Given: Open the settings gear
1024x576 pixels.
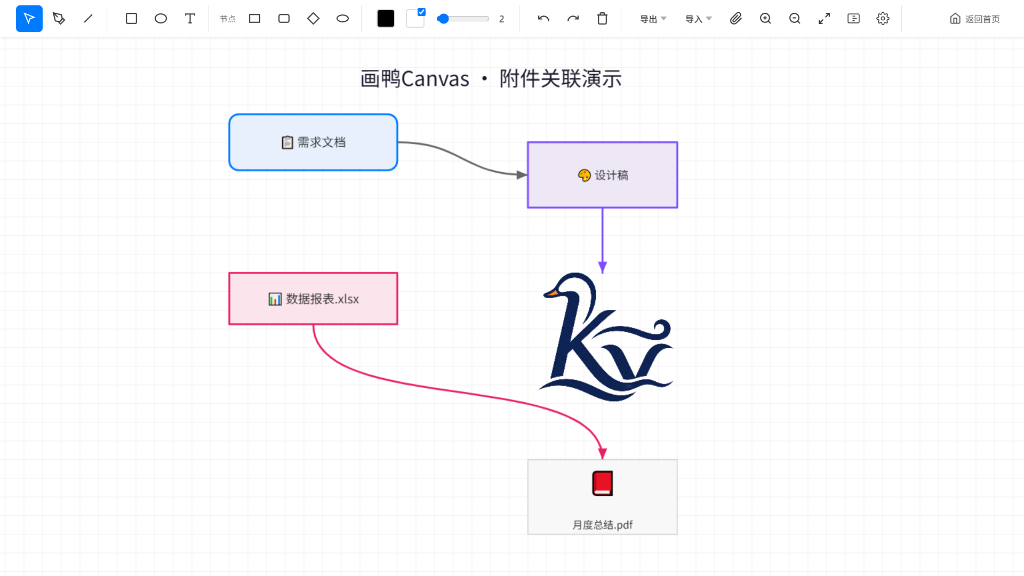Looking at the screenshot, I should click(883, 19).
